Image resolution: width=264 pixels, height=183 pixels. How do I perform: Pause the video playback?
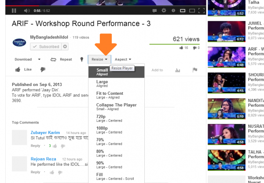(14, 11)
